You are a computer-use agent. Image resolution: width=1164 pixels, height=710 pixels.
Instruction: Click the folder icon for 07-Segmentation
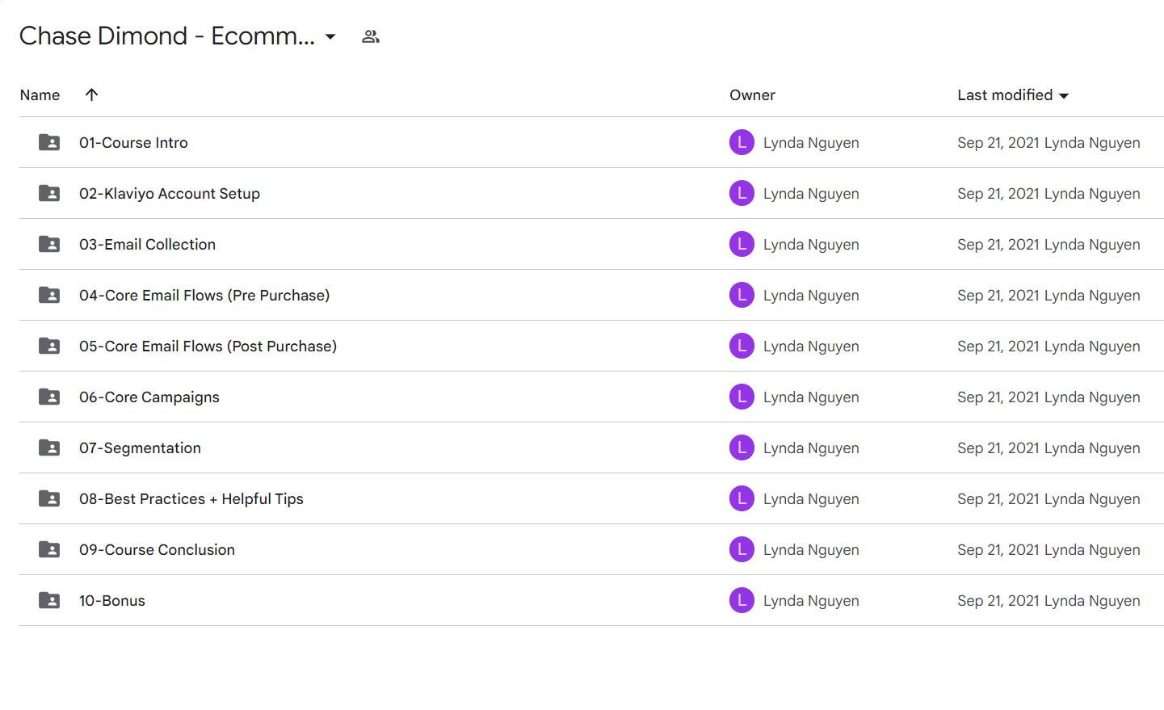49,447
